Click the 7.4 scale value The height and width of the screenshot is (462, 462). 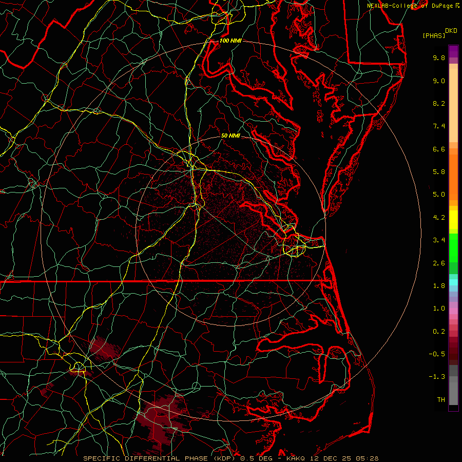tap(439, 126)
